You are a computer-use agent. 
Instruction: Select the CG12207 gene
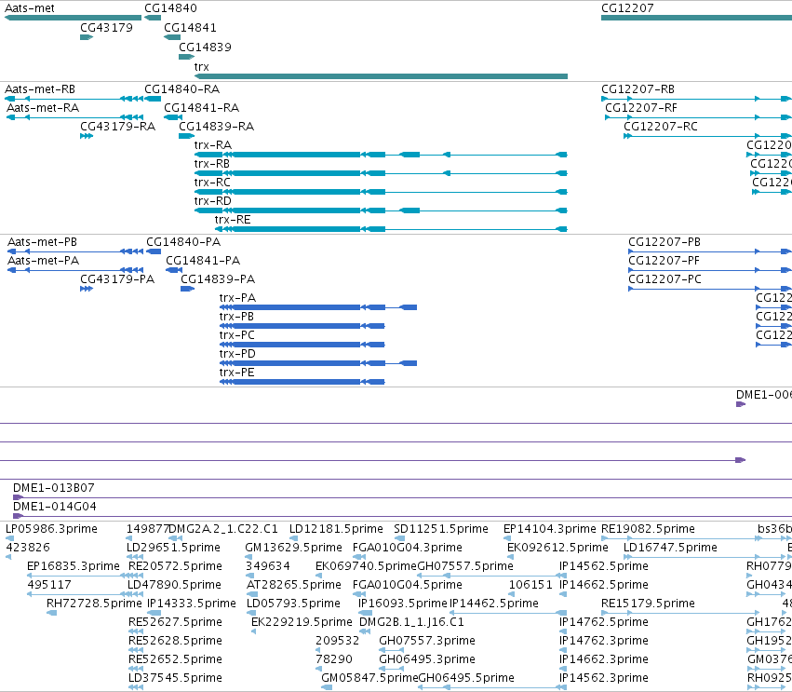tap(696, 19)
